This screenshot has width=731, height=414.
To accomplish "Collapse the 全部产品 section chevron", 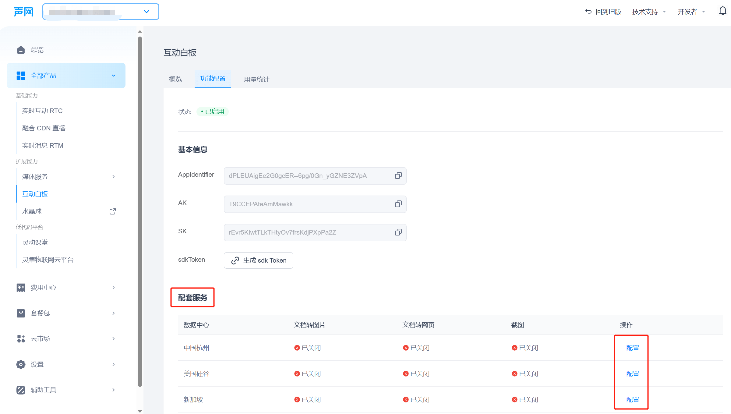I will point(114,76).
